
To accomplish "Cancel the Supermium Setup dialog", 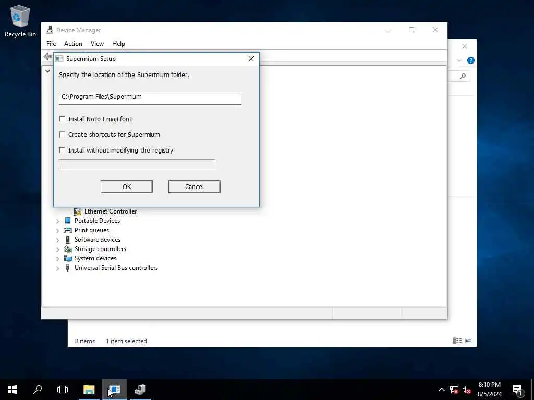I will 195,187.
